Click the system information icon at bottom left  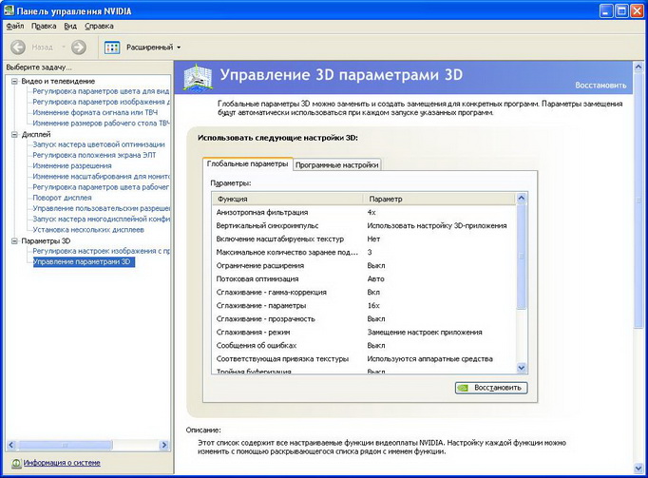pyautogui.click(x=16, y=464)
